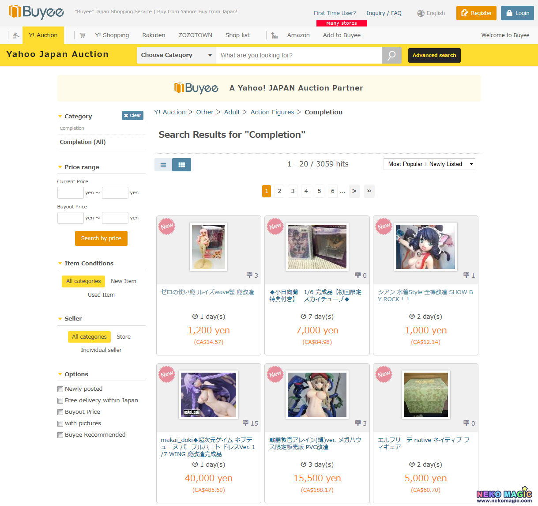Click the Amazon section icon
This screenshot has height=506, width=538.
click(275, 35)
